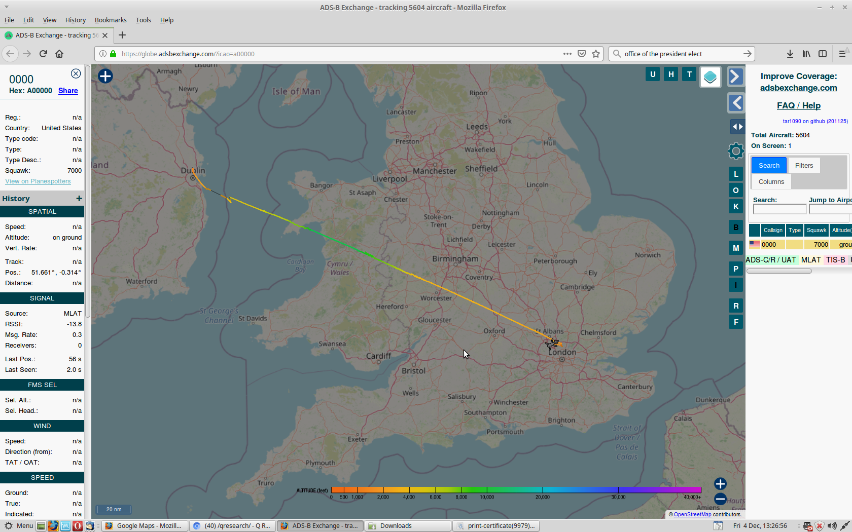
Task: Close the aircraft info panel with X
Action: (76, 73)
